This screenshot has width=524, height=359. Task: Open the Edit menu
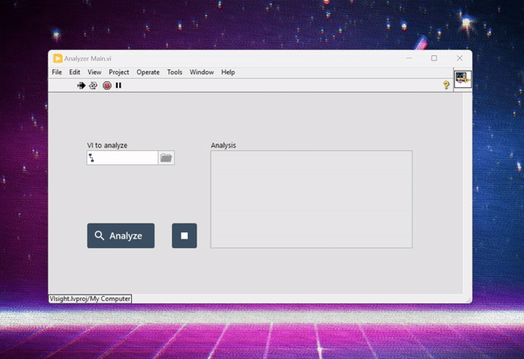point(74,72)
